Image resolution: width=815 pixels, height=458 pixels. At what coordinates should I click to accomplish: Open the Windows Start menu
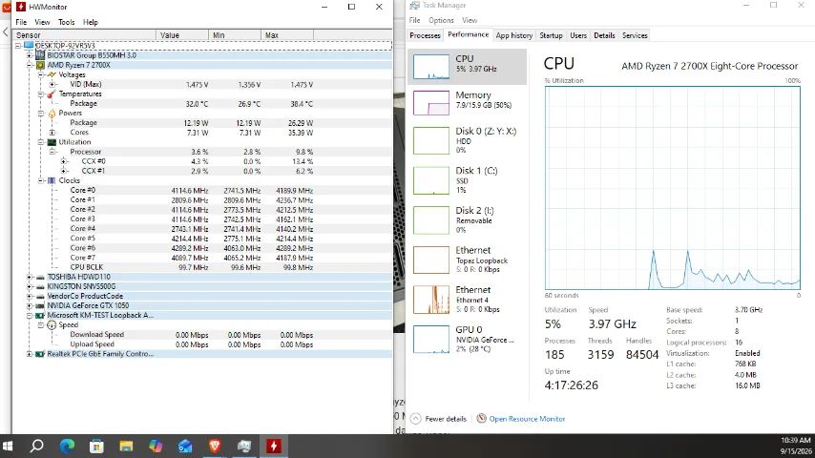pyautogui.click(x=8, y=446)
